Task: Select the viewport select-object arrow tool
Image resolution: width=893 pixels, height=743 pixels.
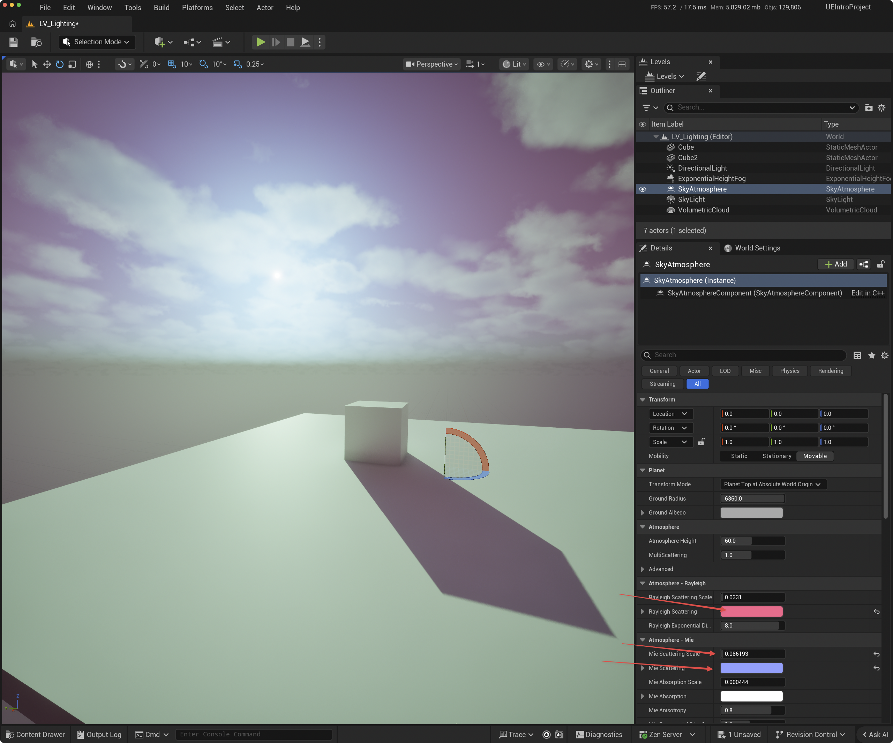Action: point(35,64)
